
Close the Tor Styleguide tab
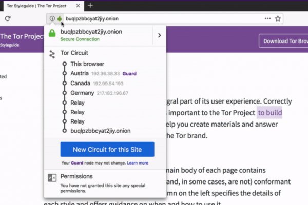pos(78,5)
